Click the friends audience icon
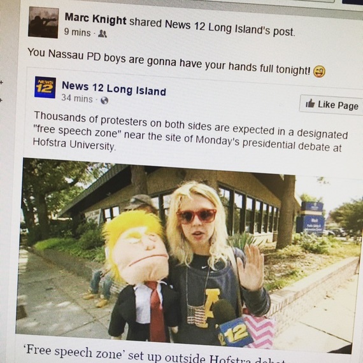Screen dimensions: 363x363 tap(103, 34)
